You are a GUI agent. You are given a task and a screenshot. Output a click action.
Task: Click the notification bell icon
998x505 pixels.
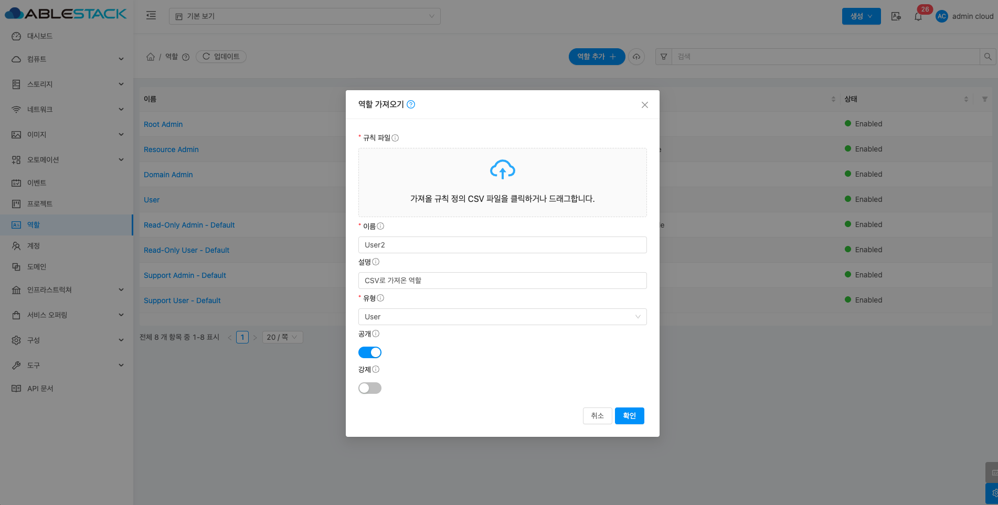click(x=918, y=17)
